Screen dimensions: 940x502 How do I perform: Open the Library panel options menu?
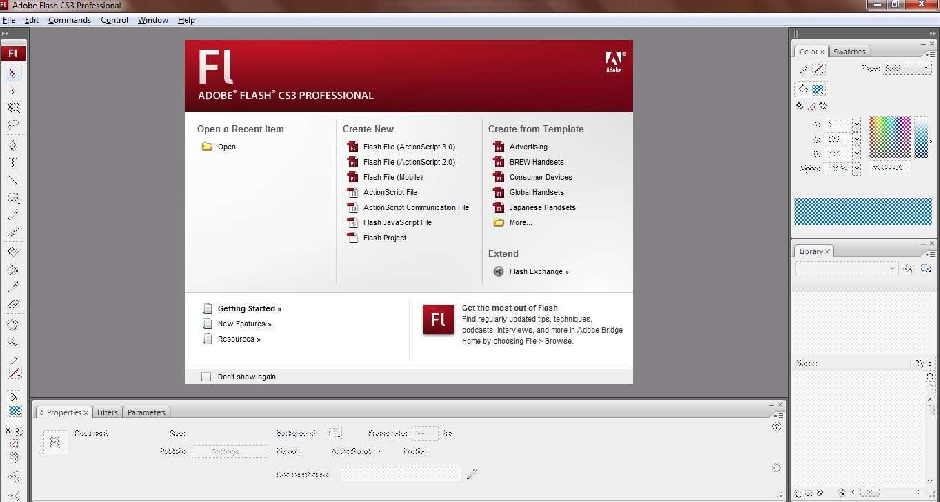click(930, 253)
